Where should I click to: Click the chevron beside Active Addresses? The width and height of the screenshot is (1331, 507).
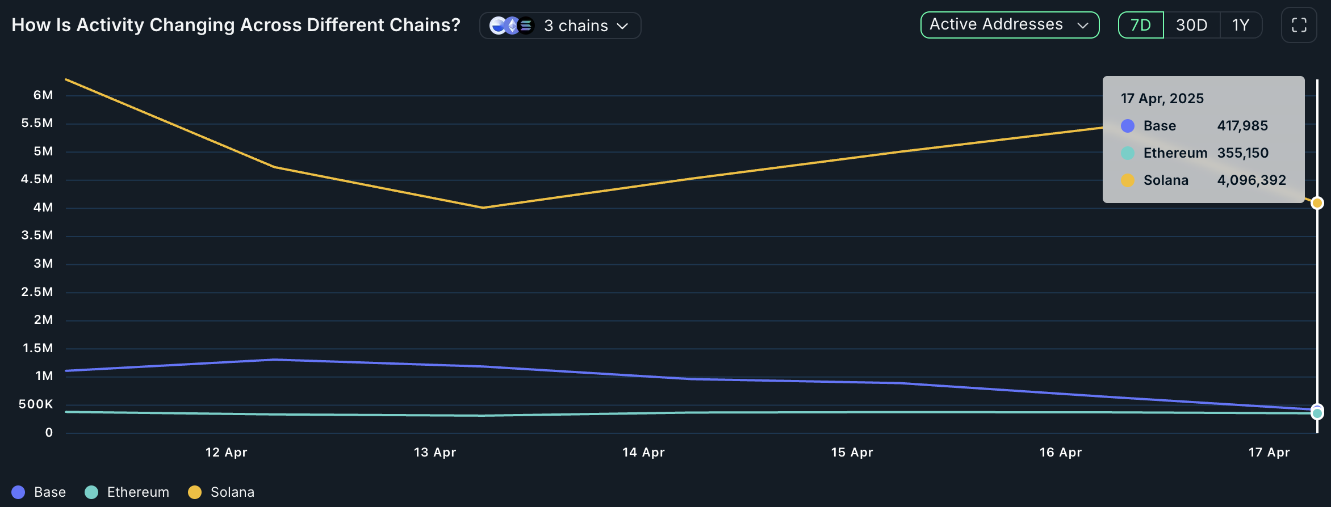pyautogui.click(x=1083, y=26)
